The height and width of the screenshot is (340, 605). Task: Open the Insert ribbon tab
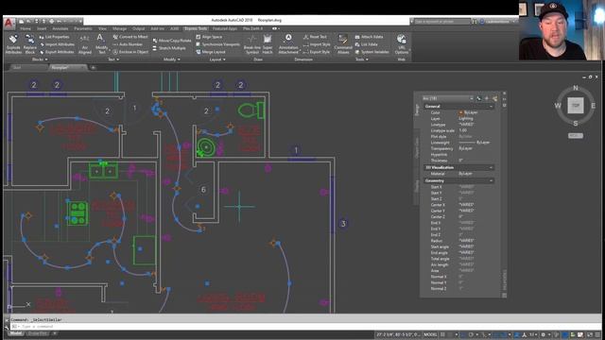pyautogui.click(x=42, y=28)
